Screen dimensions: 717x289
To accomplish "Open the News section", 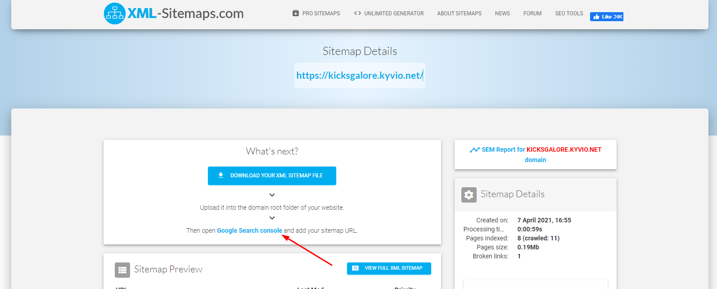I will (x=502, y=14).
